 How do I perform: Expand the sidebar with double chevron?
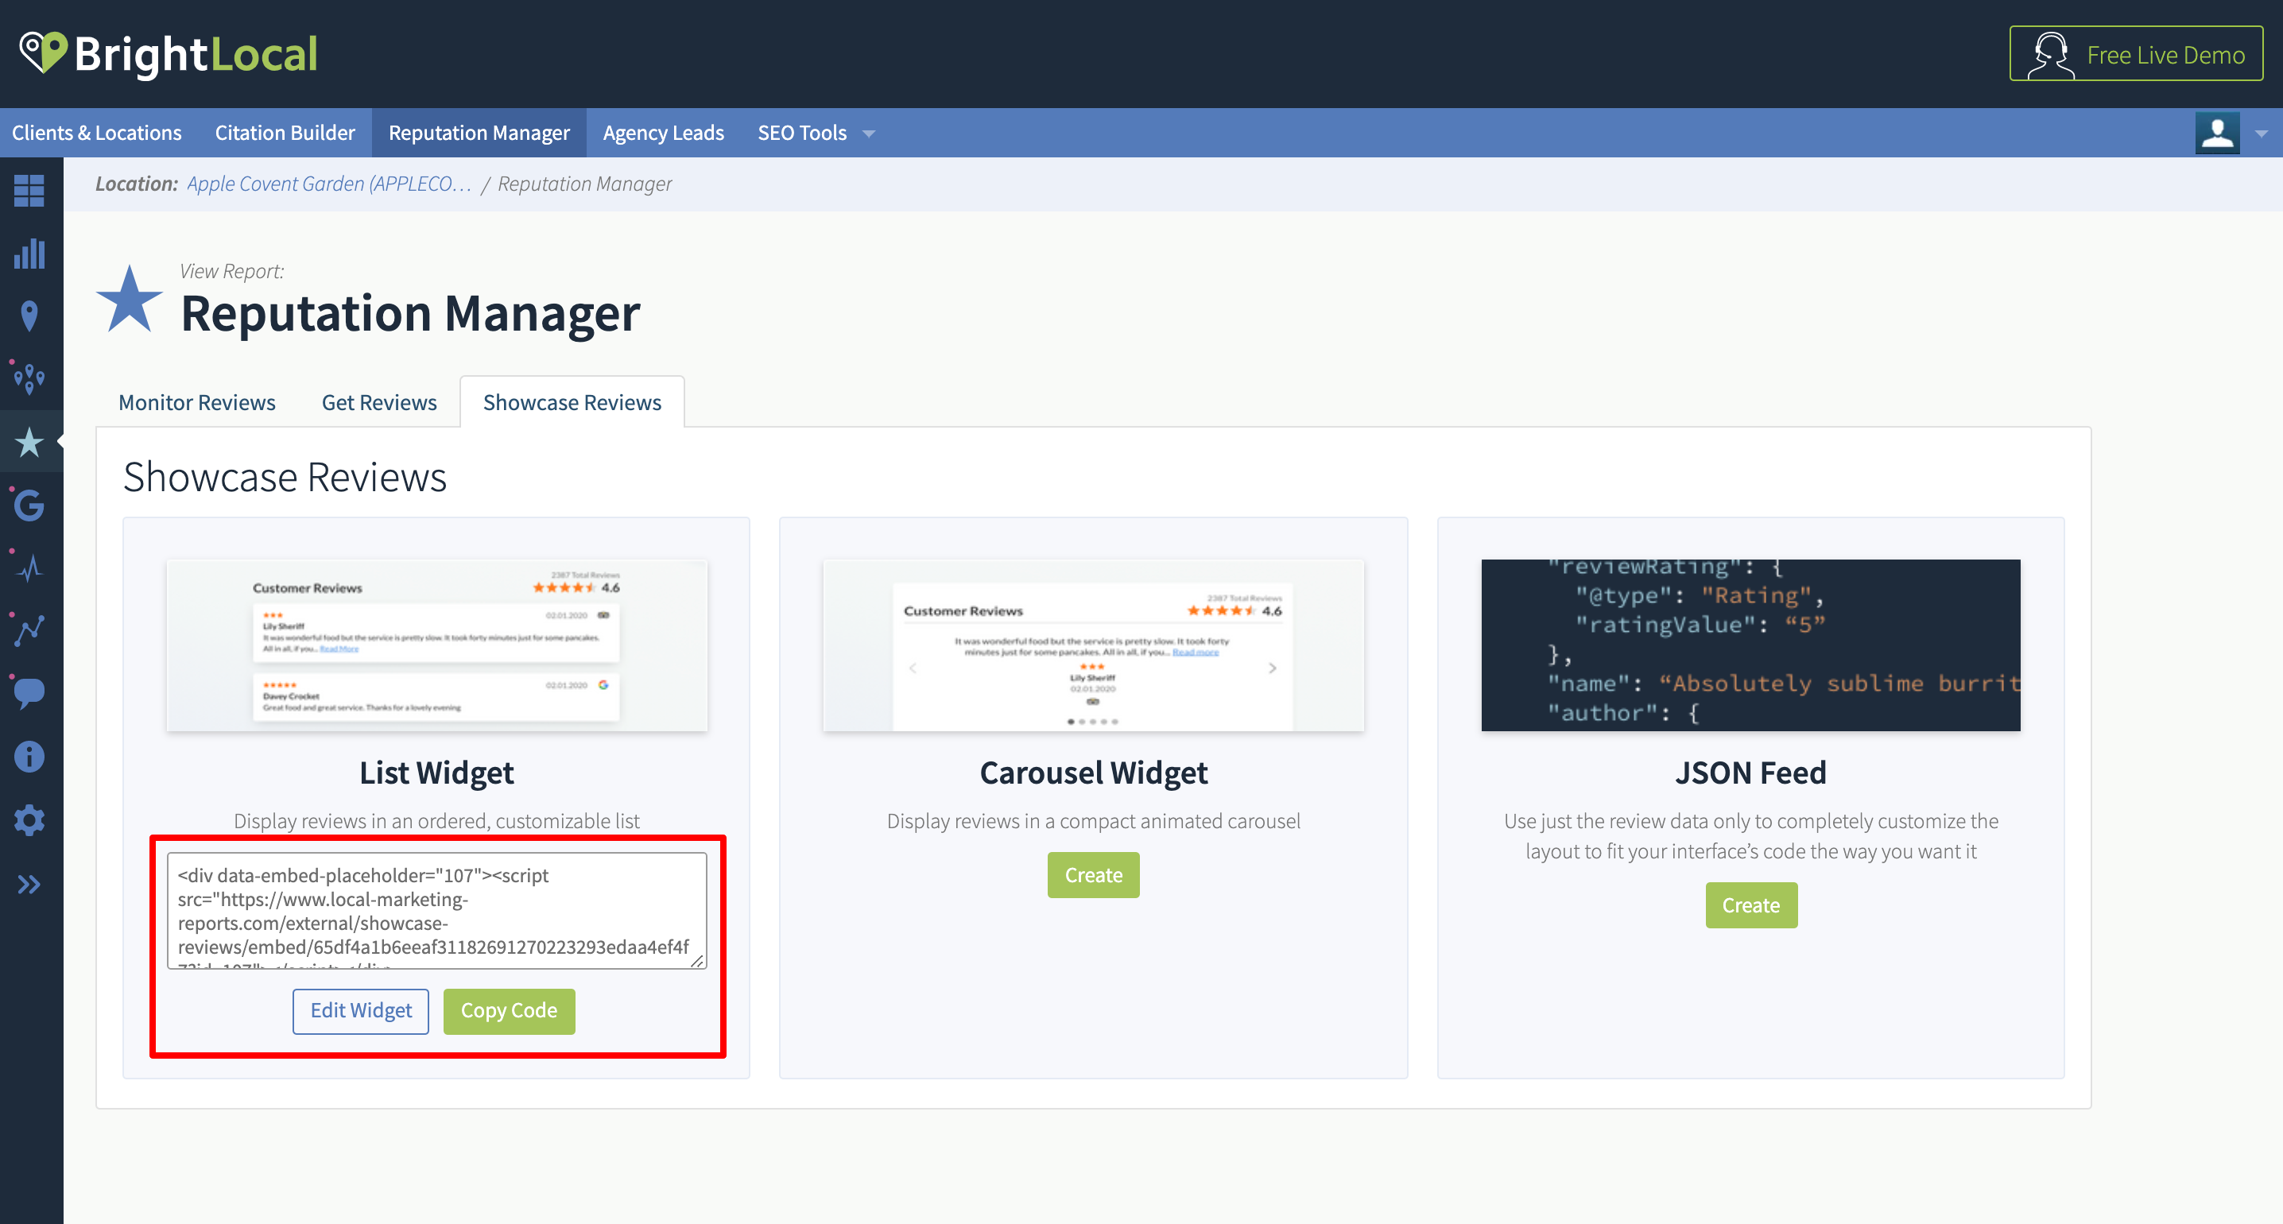click(x=29, y=885)
